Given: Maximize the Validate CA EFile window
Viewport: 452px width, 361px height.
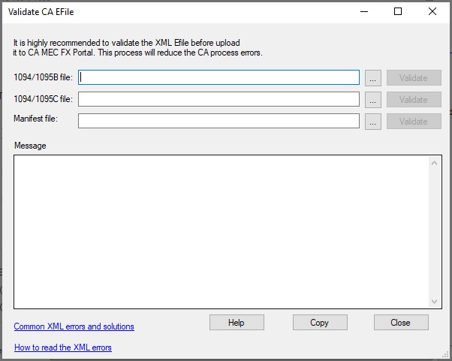Looking at the screenshot, I should coord(398,11).
